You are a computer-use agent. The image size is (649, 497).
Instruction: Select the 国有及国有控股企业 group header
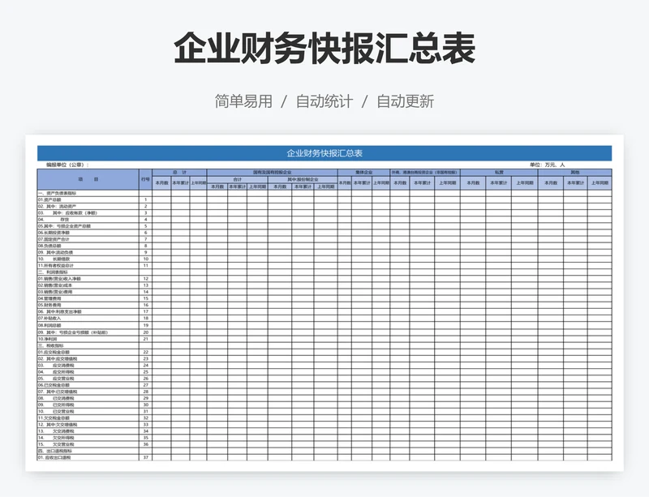coord(273,172)
